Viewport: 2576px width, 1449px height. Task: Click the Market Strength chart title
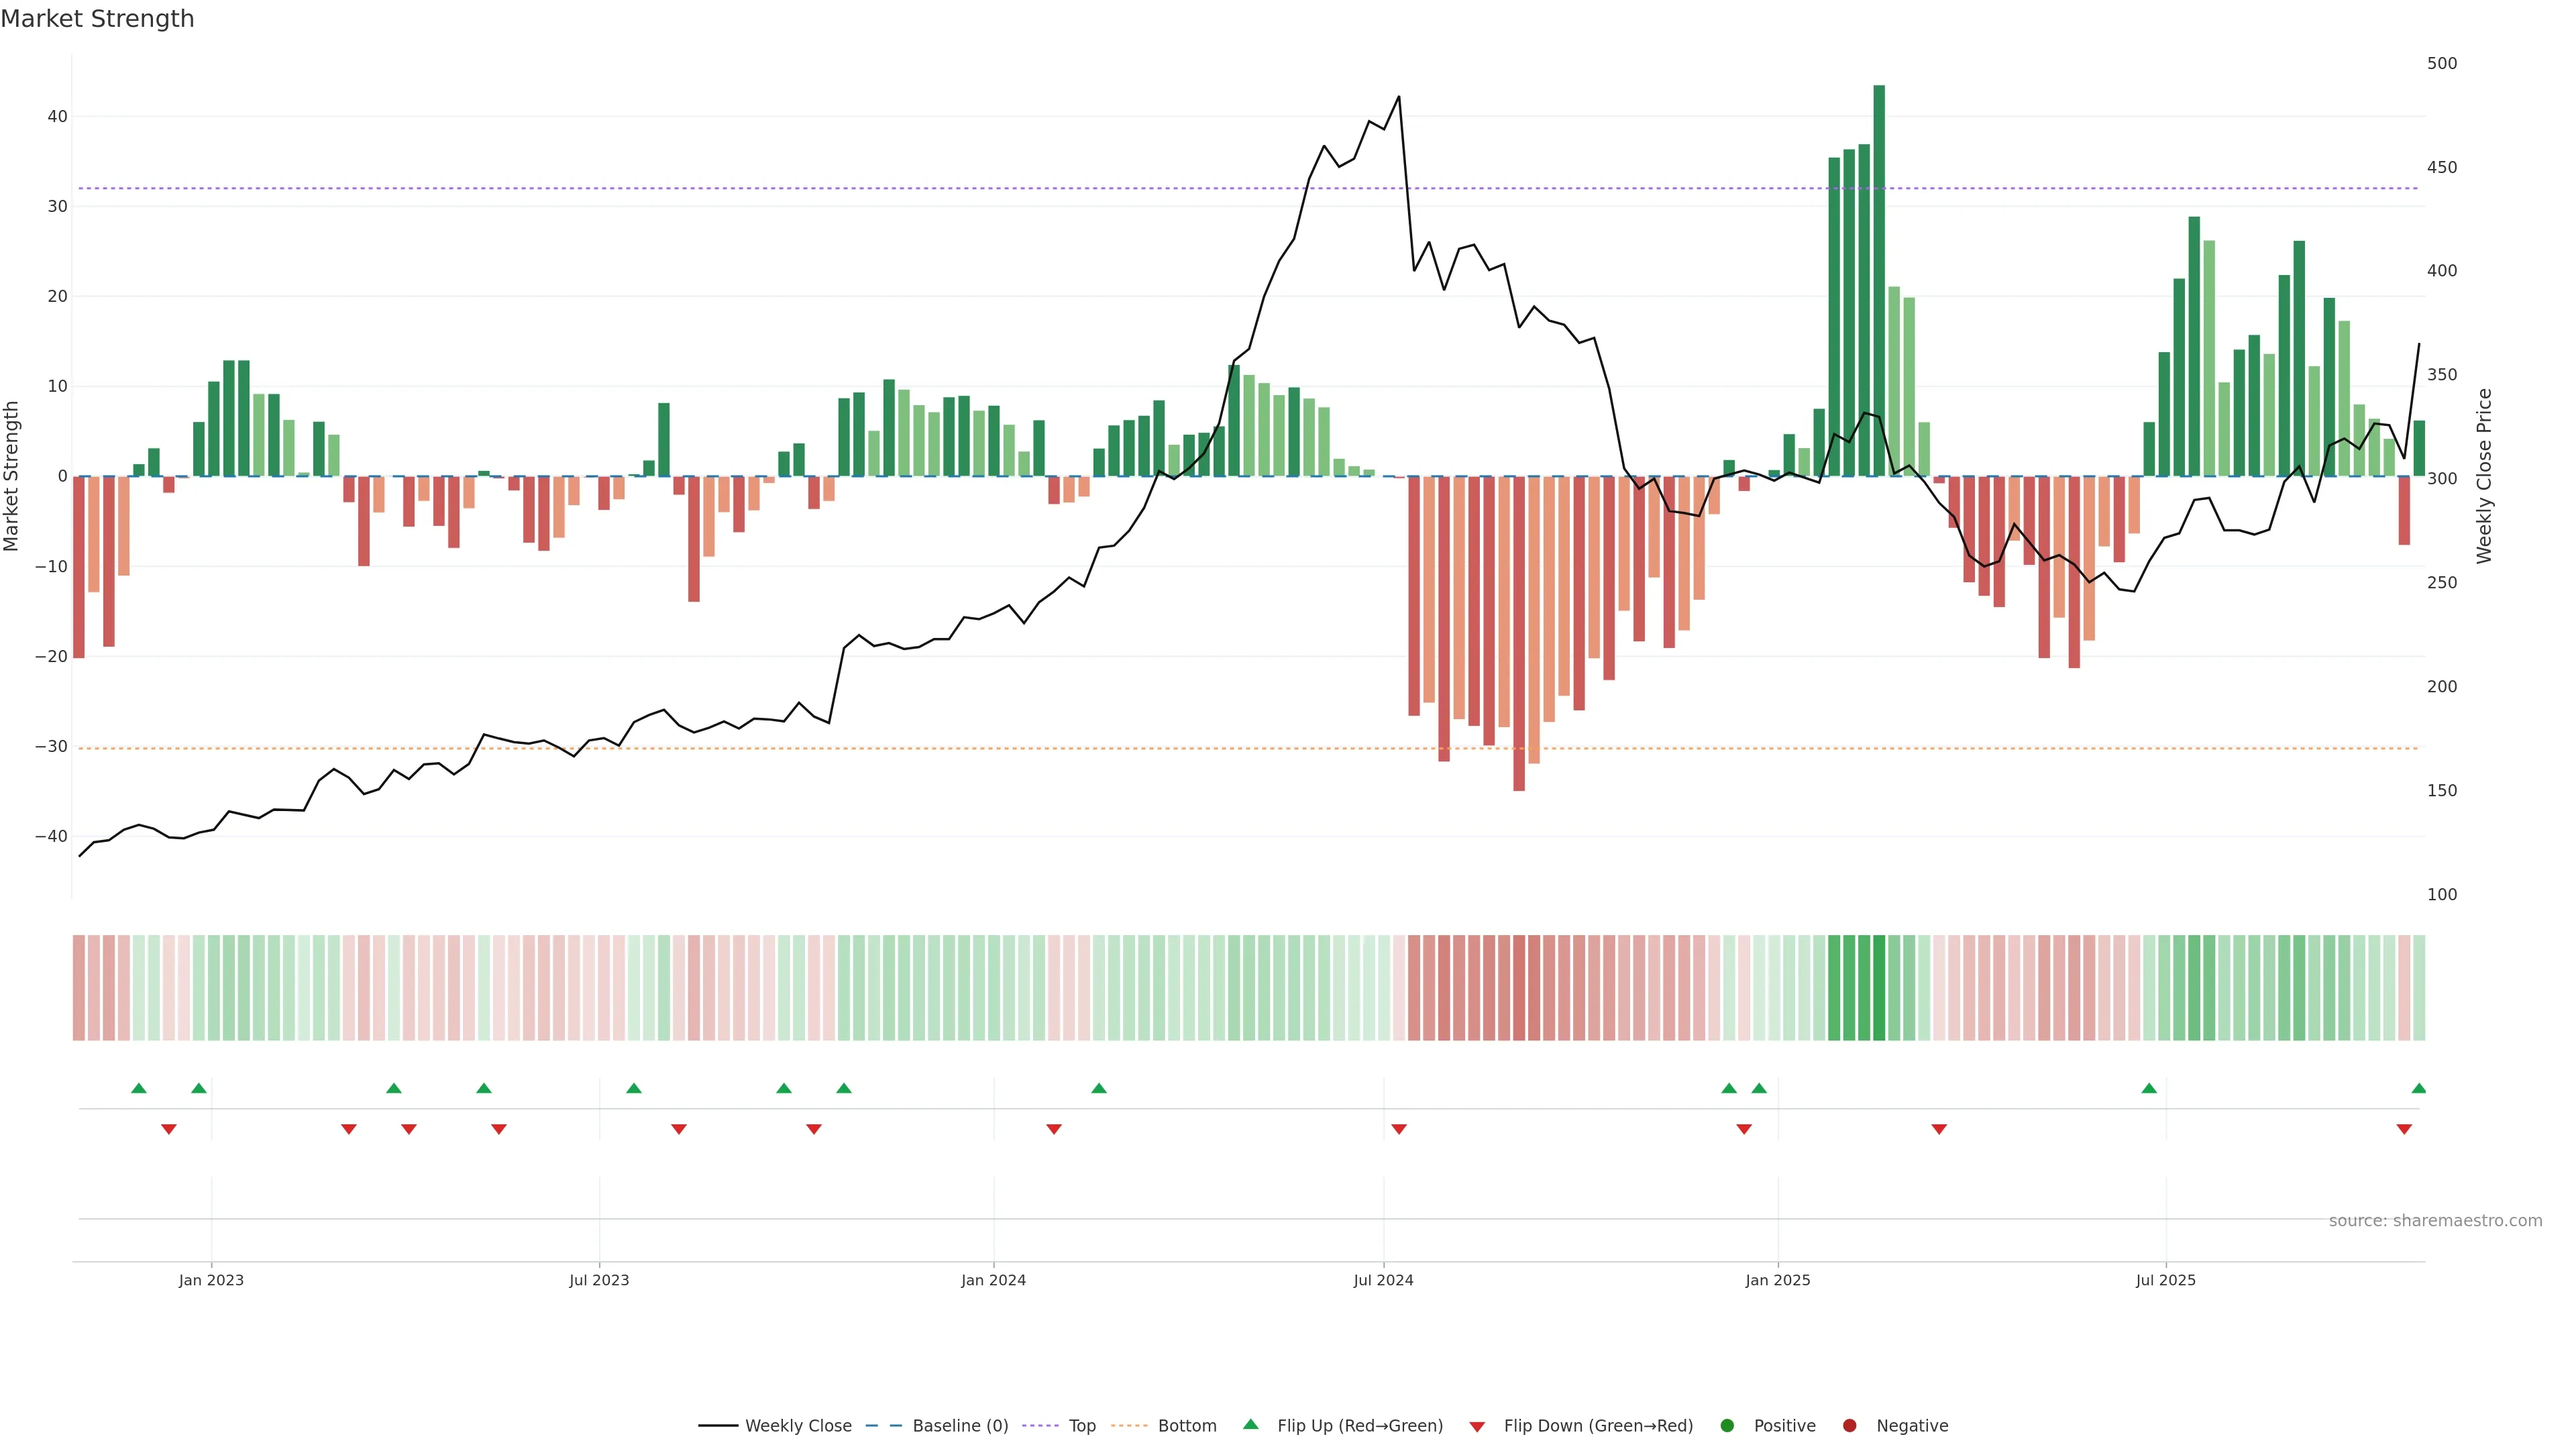click(x=97, y=19)
